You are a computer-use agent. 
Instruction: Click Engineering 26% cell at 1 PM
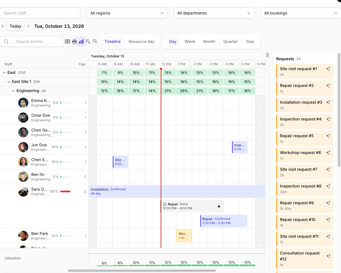184,91
